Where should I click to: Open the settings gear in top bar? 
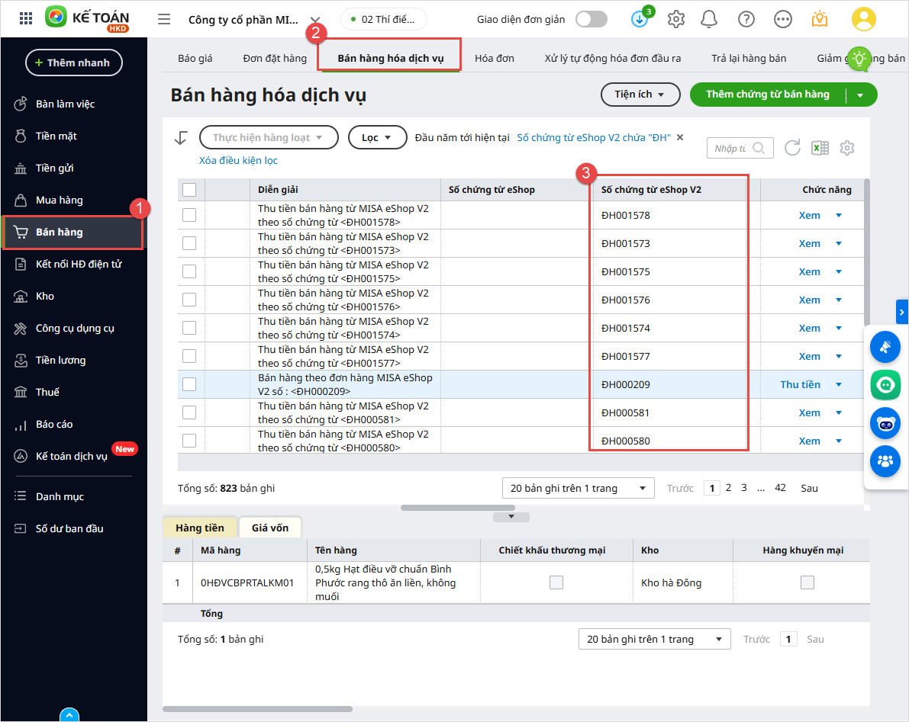675,19
